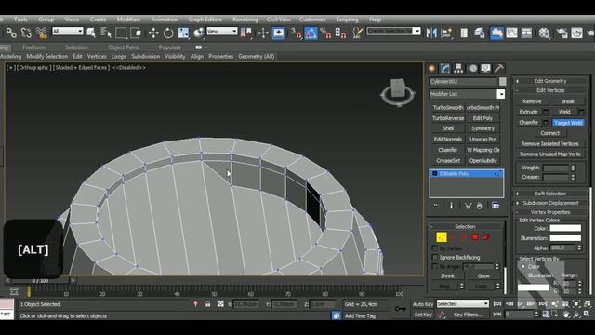The height and width of the screenshot is (335, 595).
Task: Click the Remove Isolated Vertices button
Action: (x=549, y=143)
